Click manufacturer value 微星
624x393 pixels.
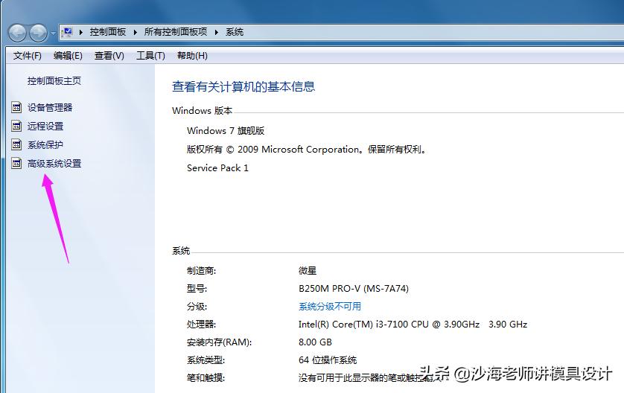[x=308, y=271]
